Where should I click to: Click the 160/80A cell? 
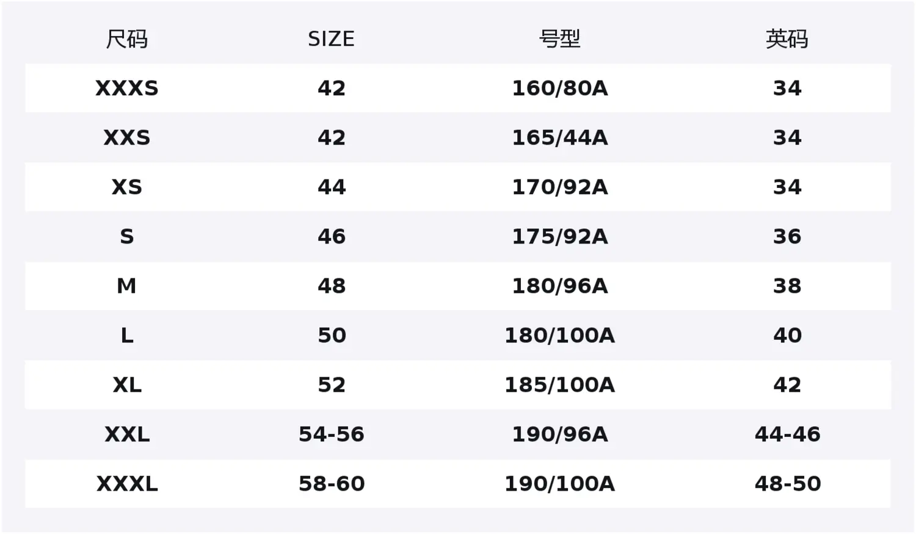[x=559, y=88]
